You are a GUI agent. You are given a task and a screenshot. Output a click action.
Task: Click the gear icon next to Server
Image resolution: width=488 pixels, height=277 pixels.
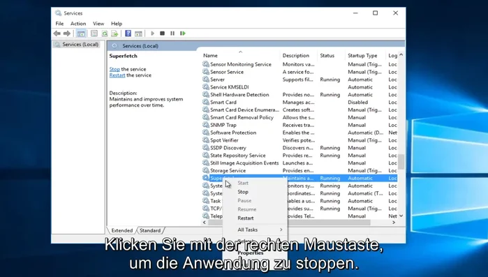[206, 80]
